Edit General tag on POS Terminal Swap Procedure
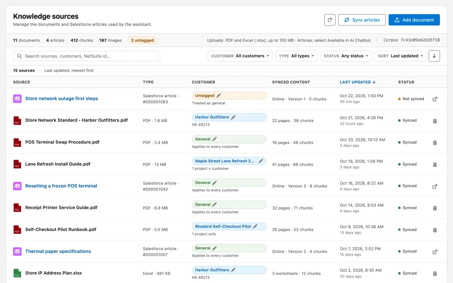453x283 pixels. pyautogui.click(x=214, y=139)
